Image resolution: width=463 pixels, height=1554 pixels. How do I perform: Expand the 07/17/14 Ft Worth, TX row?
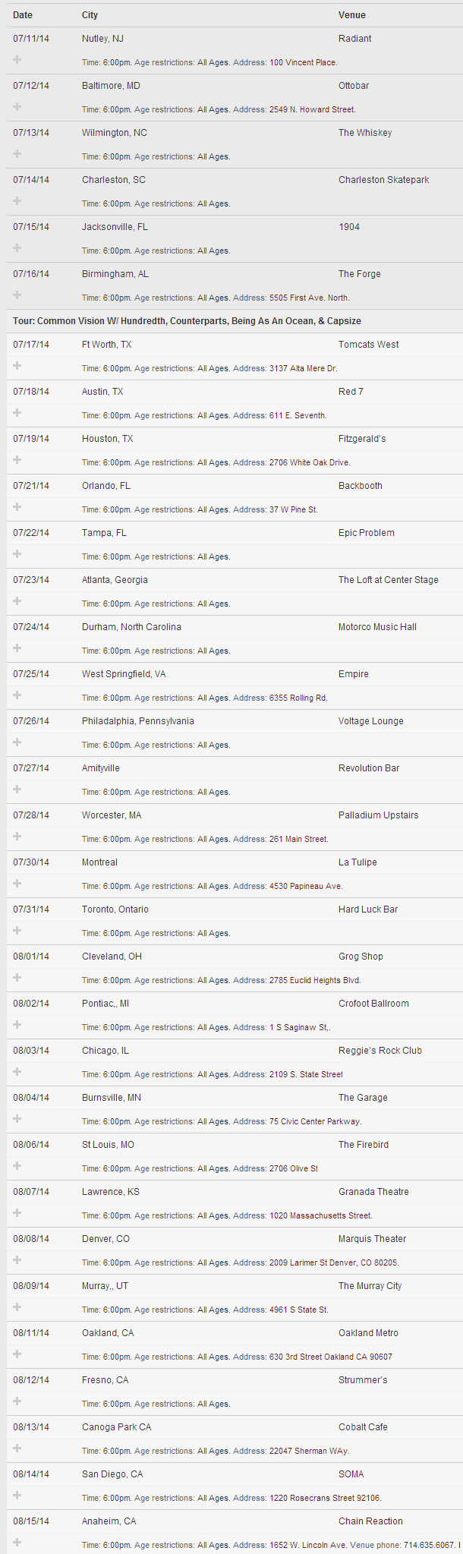pos(17,367)
